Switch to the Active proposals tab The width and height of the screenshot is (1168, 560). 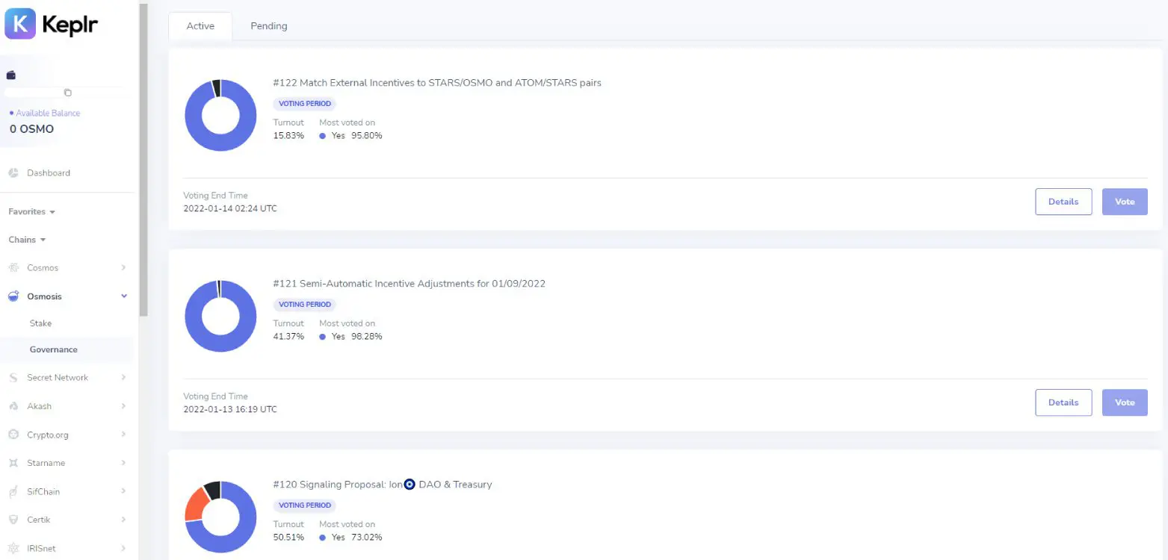(x=200, y=26)
